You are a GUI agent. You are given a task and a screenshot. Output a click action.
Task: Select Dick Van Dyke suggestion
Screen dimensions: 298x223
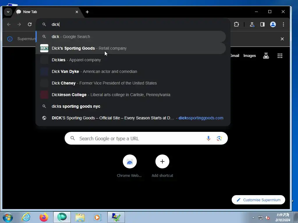tap(131, 71)
